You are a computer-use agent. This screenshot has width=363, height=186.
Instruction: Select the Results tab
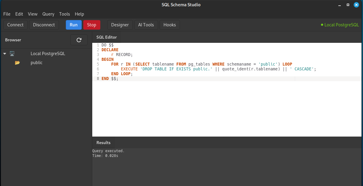tap(103, 143)
